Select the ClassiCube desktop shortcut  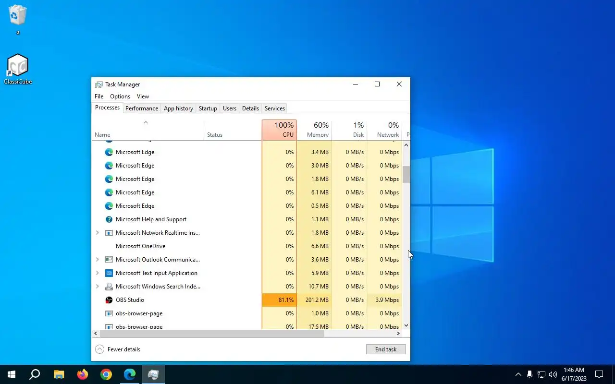(18, 69)
